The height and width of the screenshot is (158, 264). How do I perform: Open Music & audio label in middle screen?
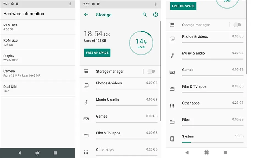coord(107,100)
